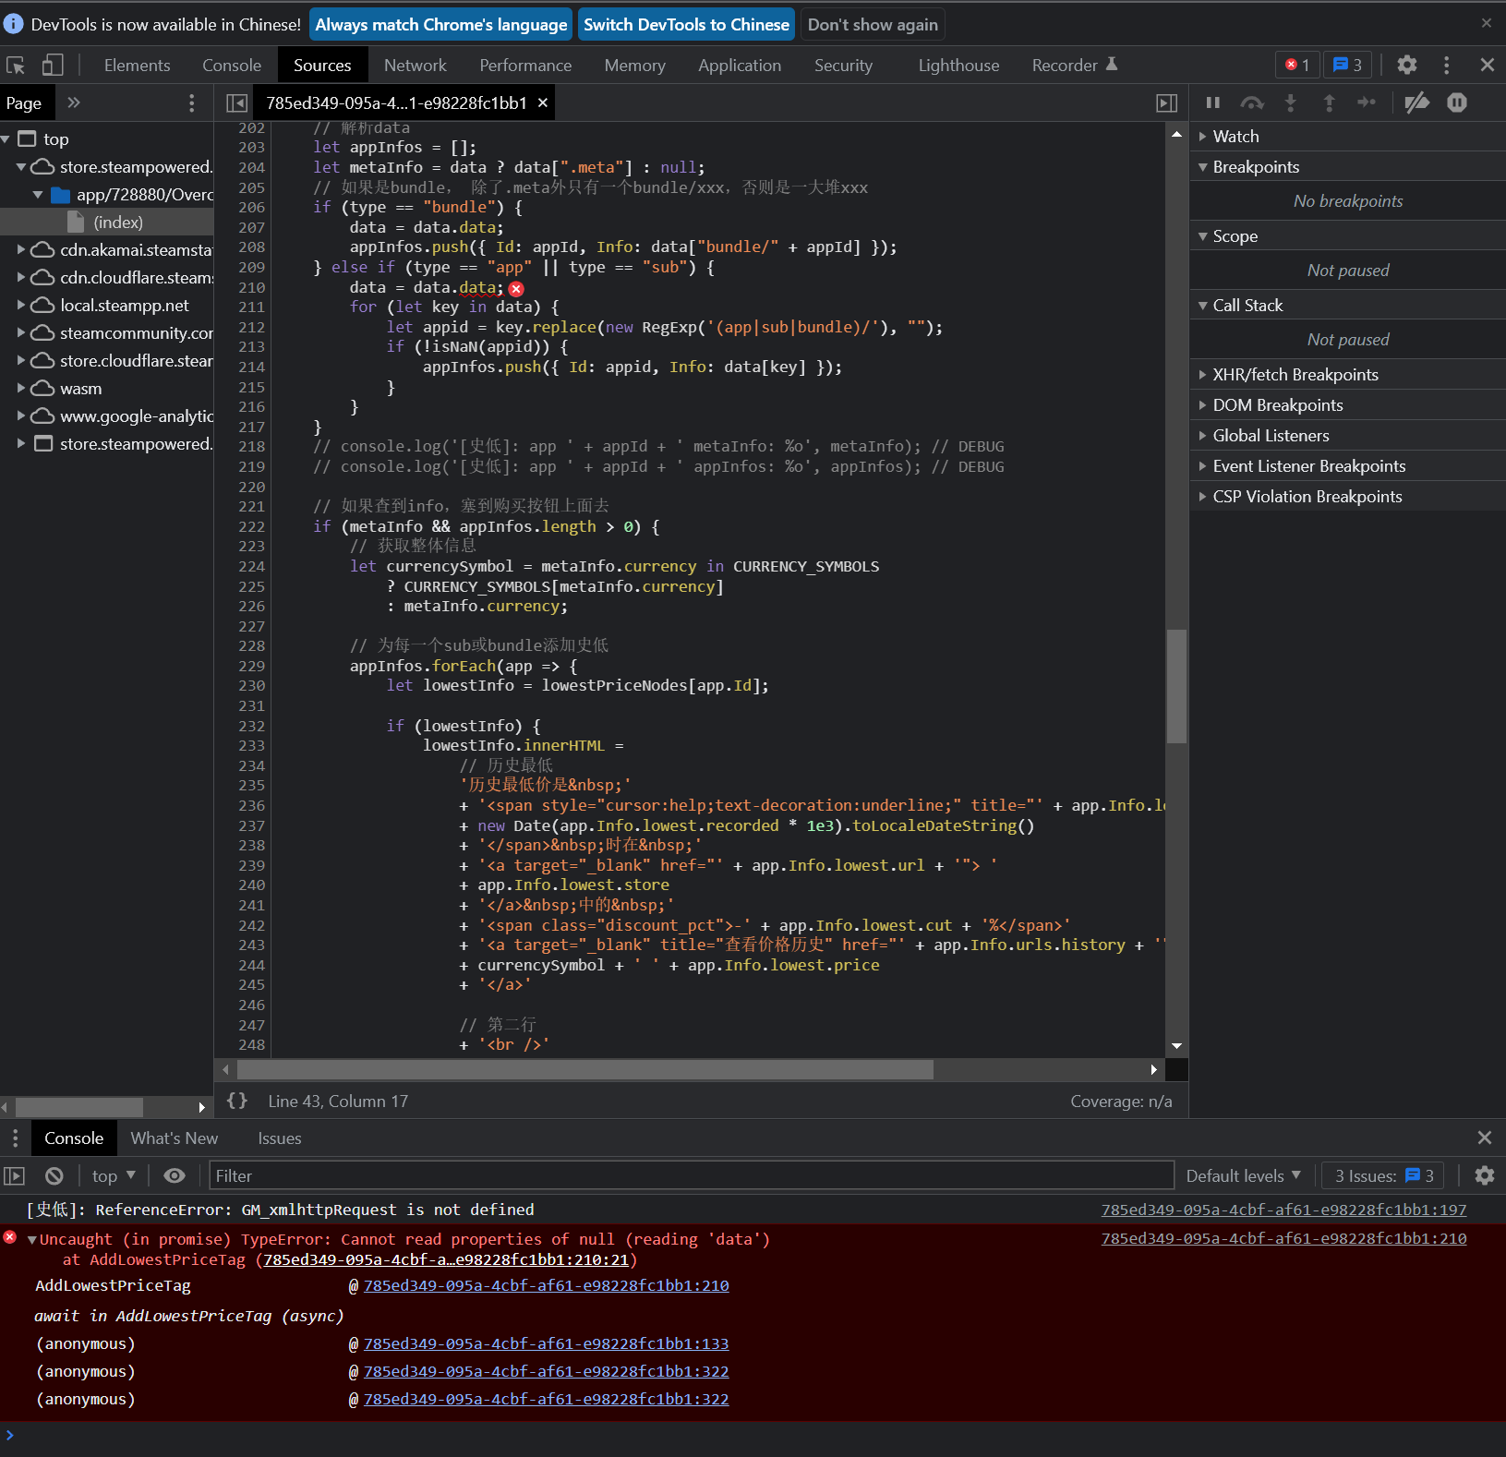The width and height of the screenshot is (1506, 1457).
Task: Clear the console with the clear icon
Action: [x=53, y=1175]
